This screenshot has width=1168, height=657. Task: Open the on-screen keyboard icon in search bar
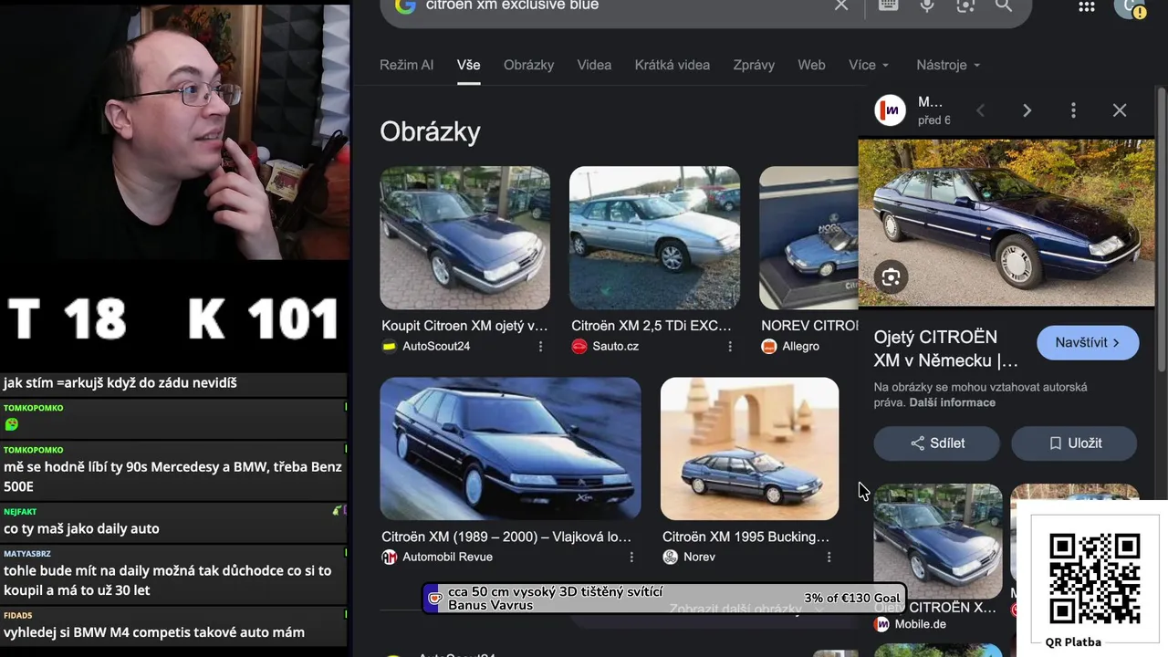(887, 5)
